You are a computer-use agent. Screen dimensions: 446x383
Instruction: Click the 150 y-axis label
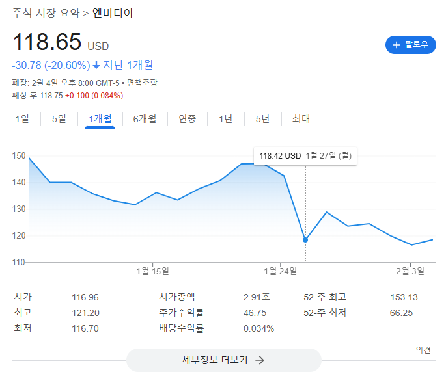click(x=19, y=155)
